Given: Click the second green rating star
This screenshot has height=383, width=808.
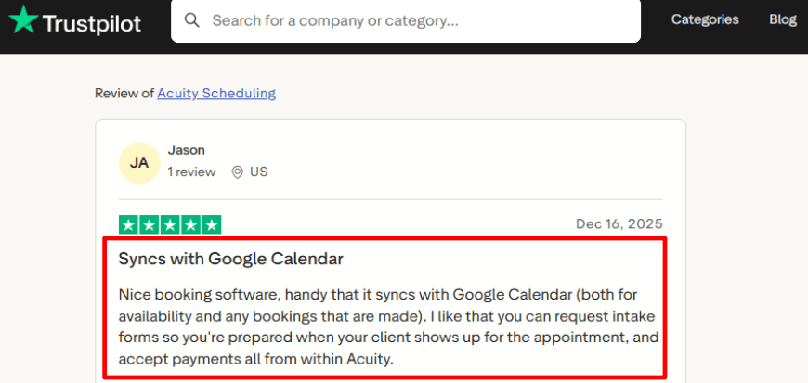Looking at the screenshot, I should [150, 224].
